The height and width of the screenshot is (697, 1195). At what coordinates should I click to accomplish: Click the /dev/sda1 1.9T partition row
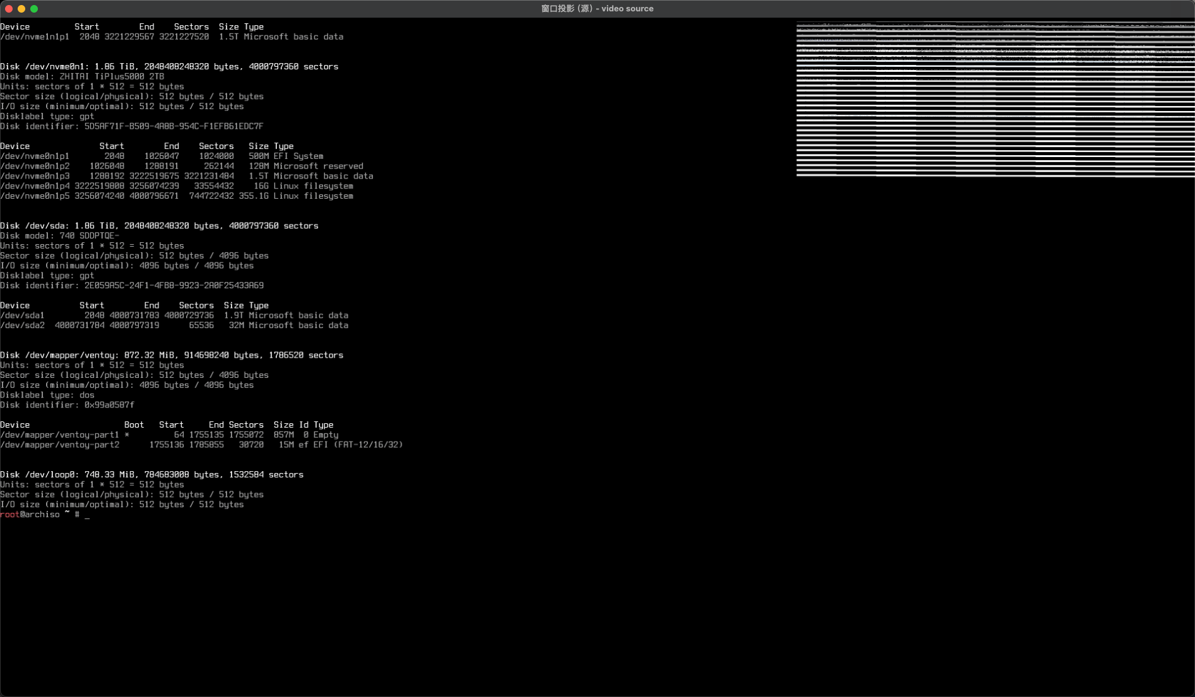pyautogui.click(x=174, y=316)
